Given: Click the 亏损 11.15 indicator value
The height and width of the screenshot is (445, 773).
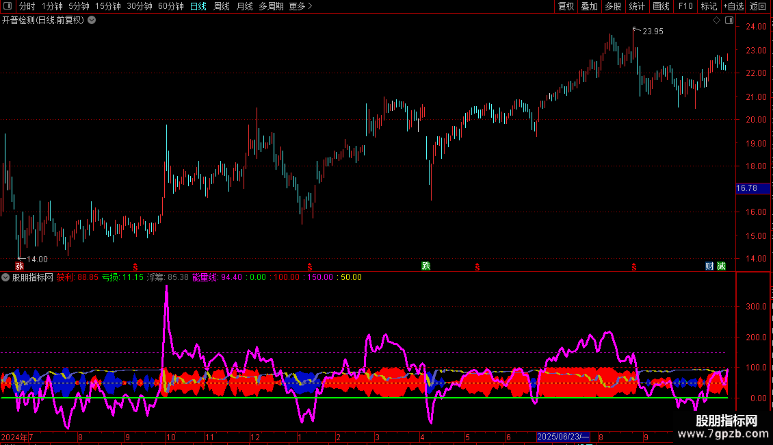Looking at the screenshot, I should pos(122,277).
